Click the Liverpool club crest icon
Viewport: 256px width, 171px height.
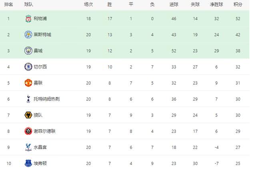point(28,18)
